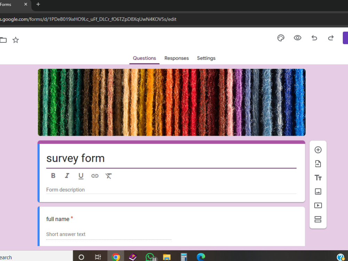Screen dimensions: 348x261
Task: Open Task View in taskbar
Action: tap(98, 257)
